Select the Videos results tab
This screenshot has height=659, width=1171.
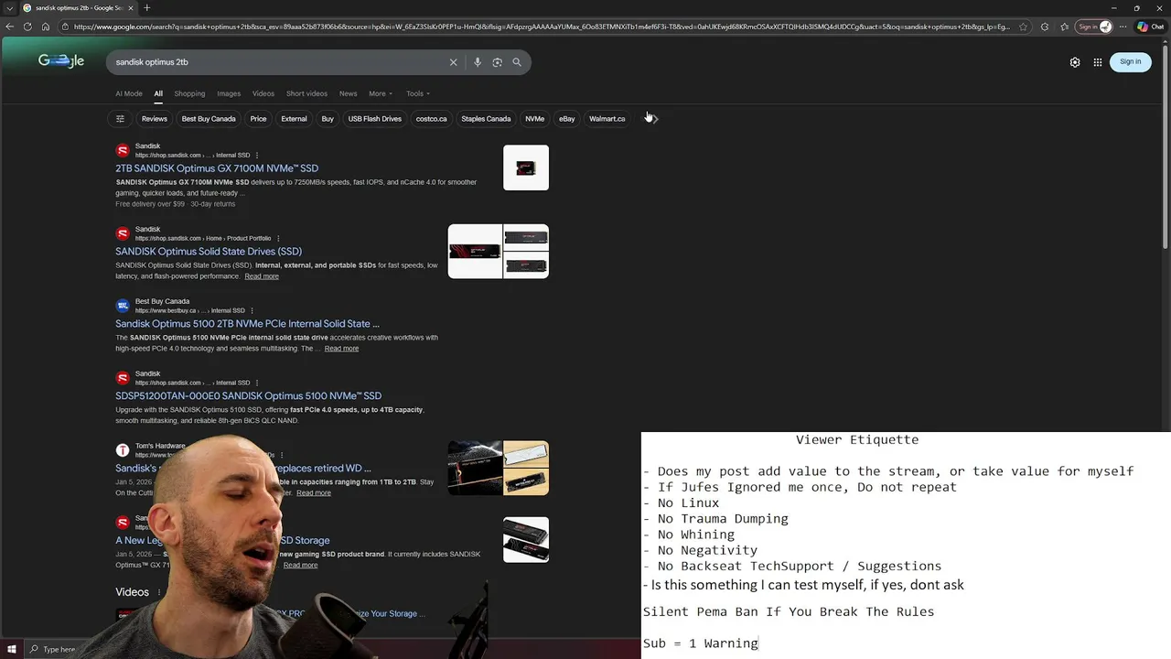263,93
